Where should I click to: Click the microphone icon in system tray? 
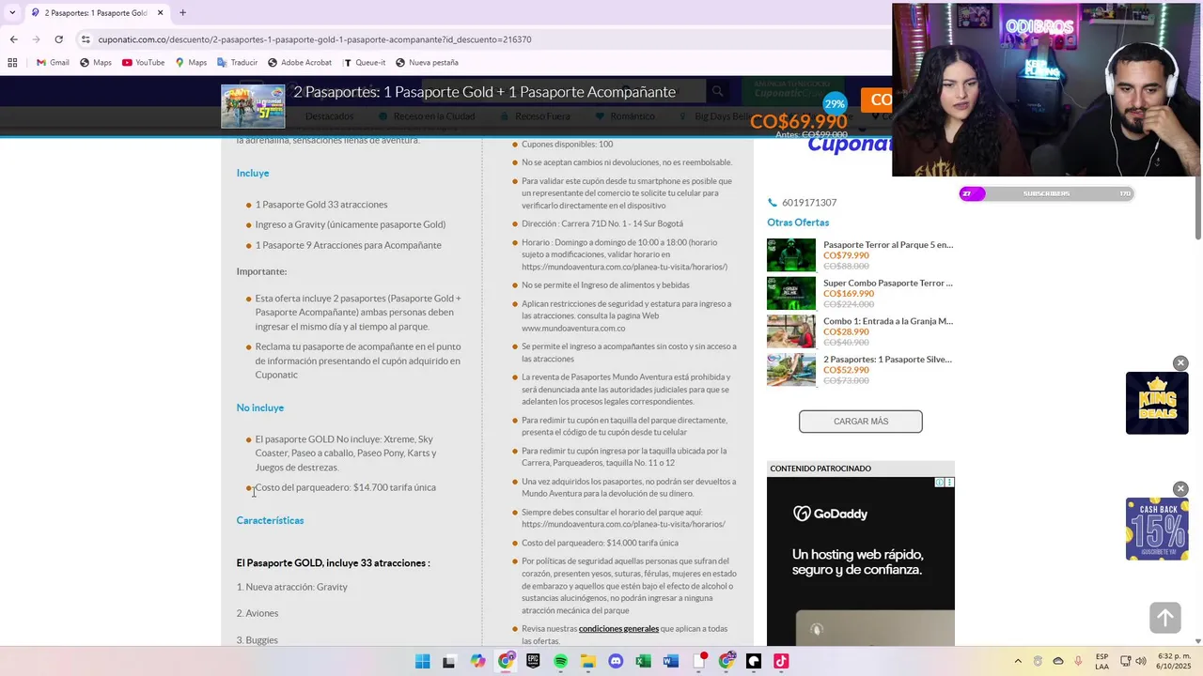click(1078, 661)
